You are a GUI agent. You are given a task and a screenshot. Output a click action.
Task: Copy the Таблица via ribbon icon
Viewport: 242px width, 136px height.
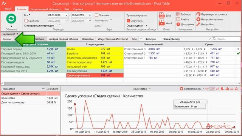178,14
